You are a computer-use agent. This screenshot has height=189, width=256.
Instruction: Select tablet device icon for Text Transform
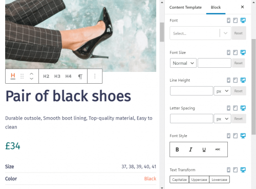[x=236, y=170]
